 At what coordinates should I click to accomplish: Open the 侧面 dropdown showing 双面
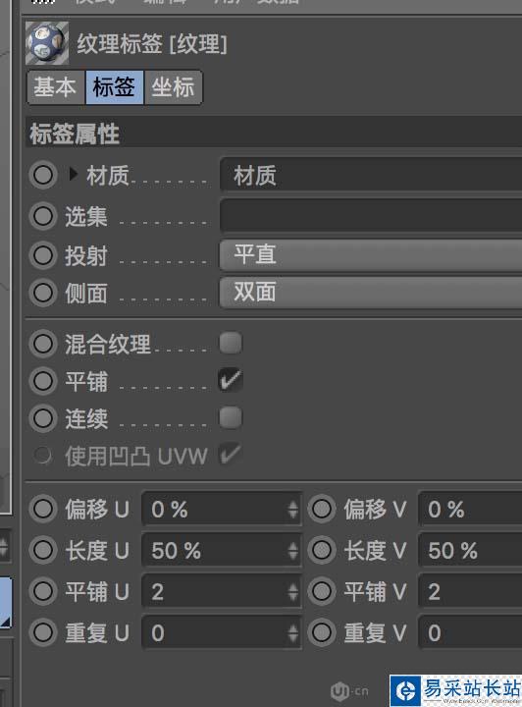tap(371, 293)
